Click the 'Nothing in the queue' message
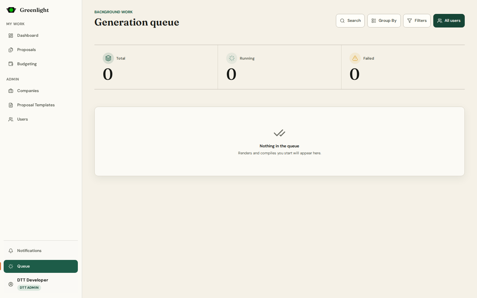Screen dimensions: 477x298 [280, 146]
